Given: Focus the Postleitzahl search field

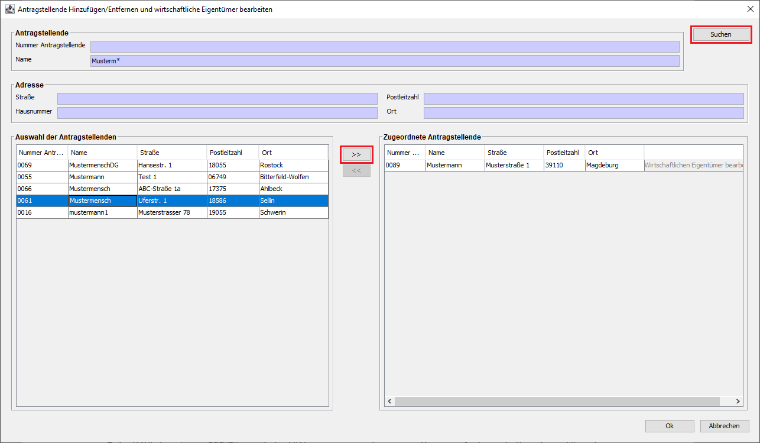Looking at the screenshot, I should coord(584,99).
